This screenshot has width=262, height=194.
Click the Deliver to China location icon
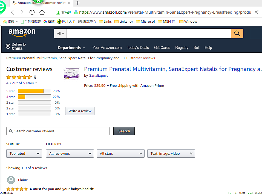click(8, 46)
